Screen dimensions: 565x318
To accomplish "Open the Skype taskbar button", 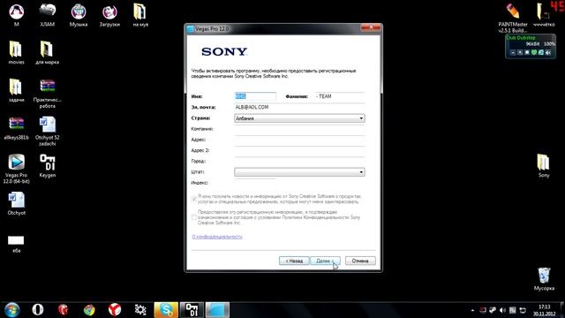I will click(166, 310).
